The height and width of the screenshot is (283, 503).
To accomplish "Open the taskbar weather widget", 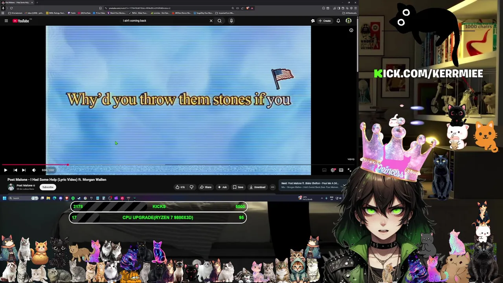I will tap(305, 198).
